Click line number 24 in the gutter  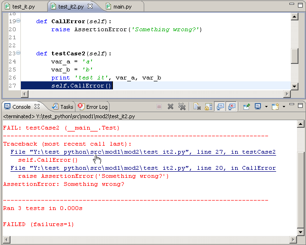[x=12, y=61]
